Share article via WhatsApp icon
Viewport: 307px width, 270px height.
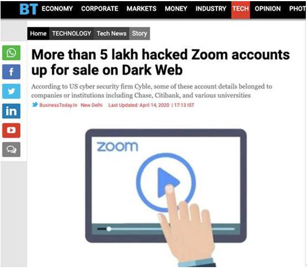click(x=11, y=52)
